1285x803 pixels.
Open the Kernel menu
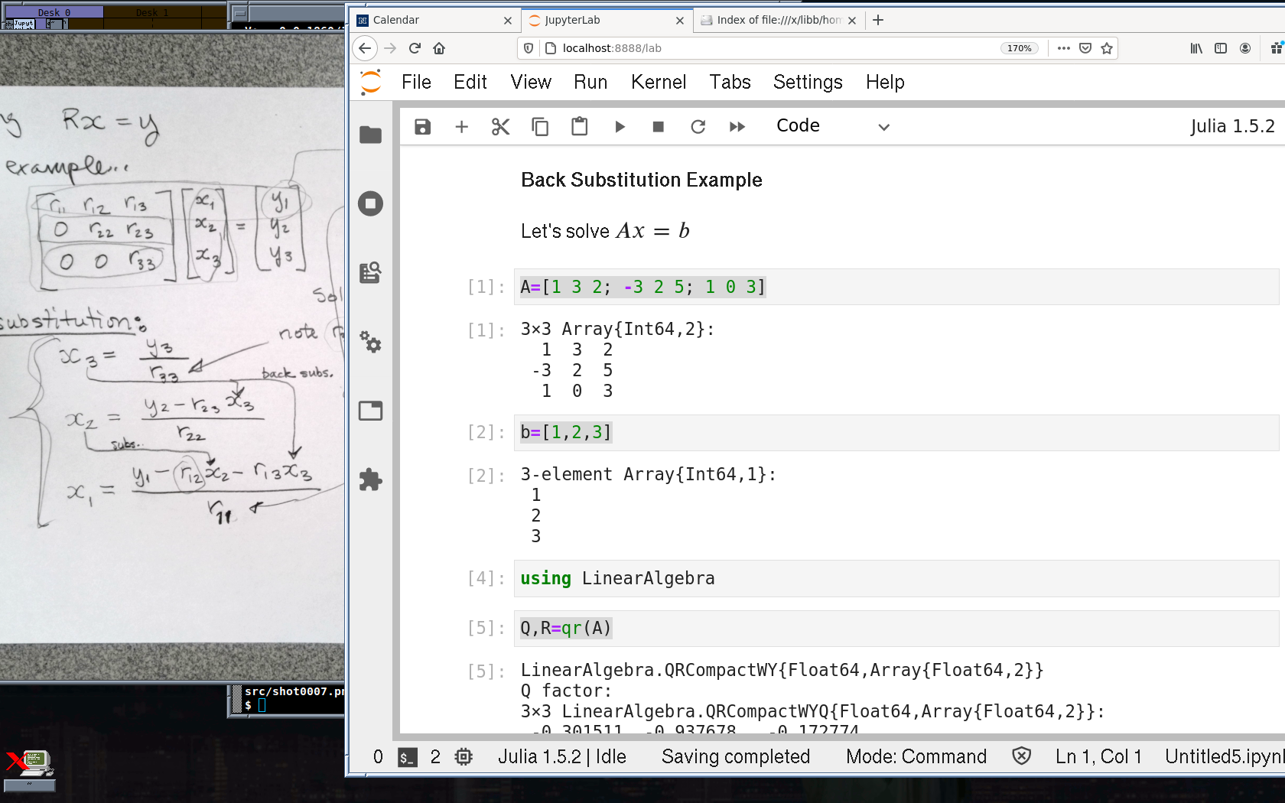coord(658,83)
